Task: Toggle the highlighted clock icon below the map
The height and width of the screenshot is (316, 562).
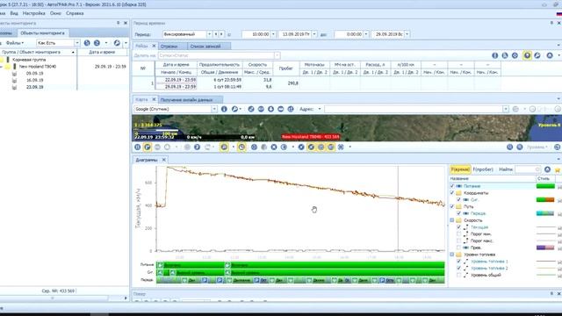Action: pyautogui.click(x=242, y=147)
